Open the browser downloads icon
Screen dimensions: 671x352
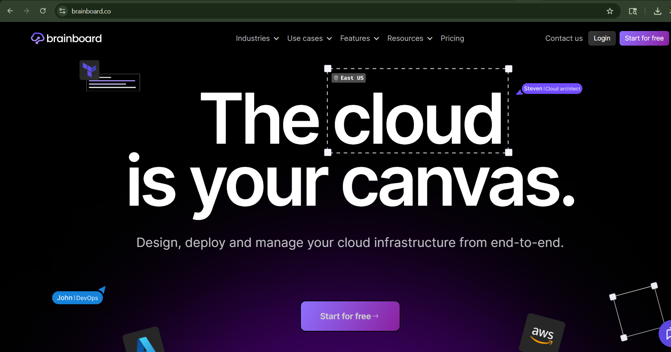(658, 11)
